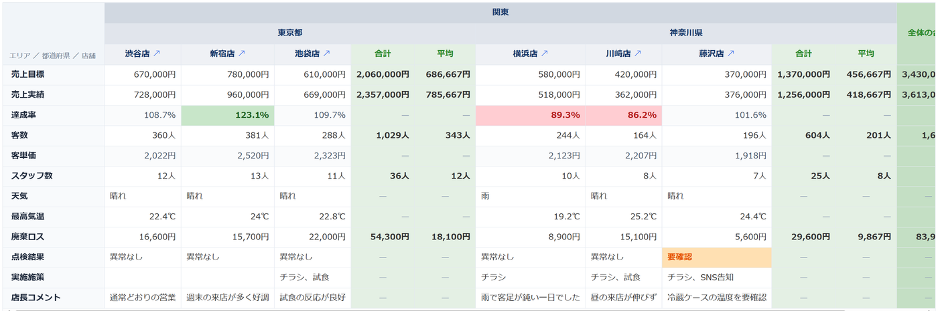
Task: Click the 9,867円 waste loss average
Action: (x=866, y=237)
